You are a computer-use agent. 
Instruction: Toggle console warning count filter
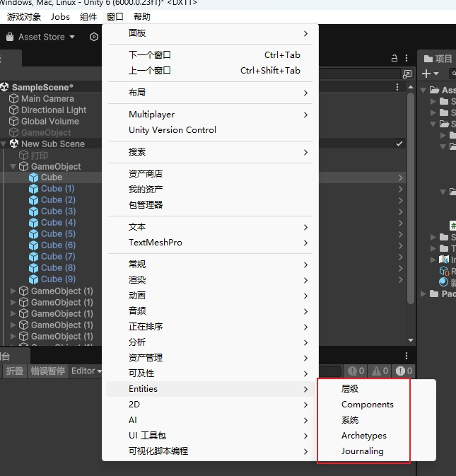[380, 371]
